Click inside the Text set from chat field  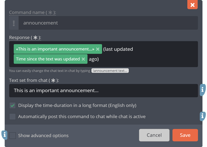click(x=103, y=90)
